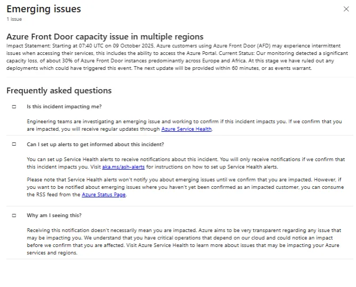356x287 pixels.
Task: Click square icon beside 'Can I set up alerts'
Action: pyautogui.click(x=14, y=145)
